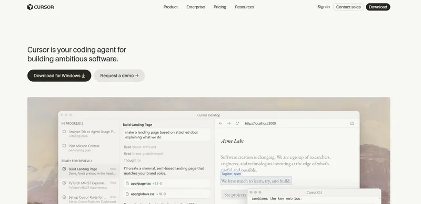The height and width of the screenshot is (204, 421).
Task: Click the highlighted 'We have much to learn' tagline
Action: click(x=256, y=181)
